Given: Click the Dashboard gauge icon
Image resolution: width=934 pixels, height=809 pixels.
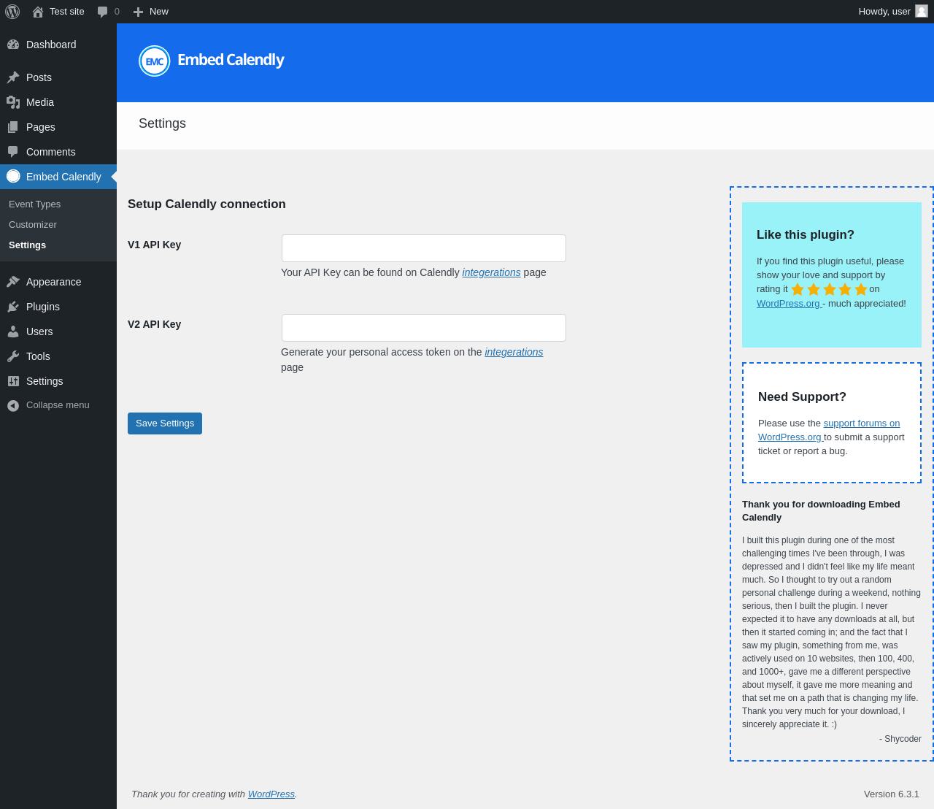Looking at the screenshot, I should tap(13, 45).
